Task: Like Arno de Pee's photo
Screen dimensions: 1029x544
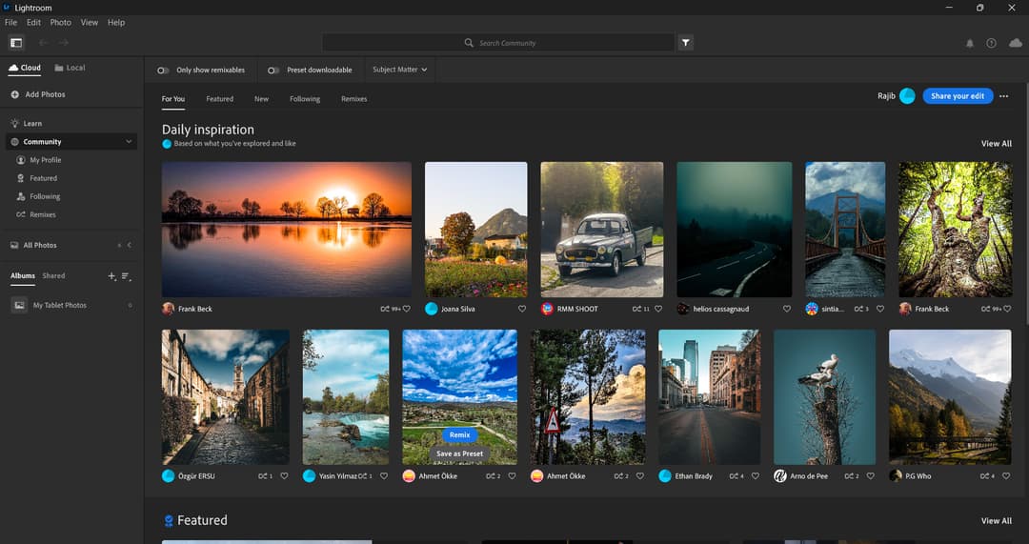Action: (x=870, y=476)
